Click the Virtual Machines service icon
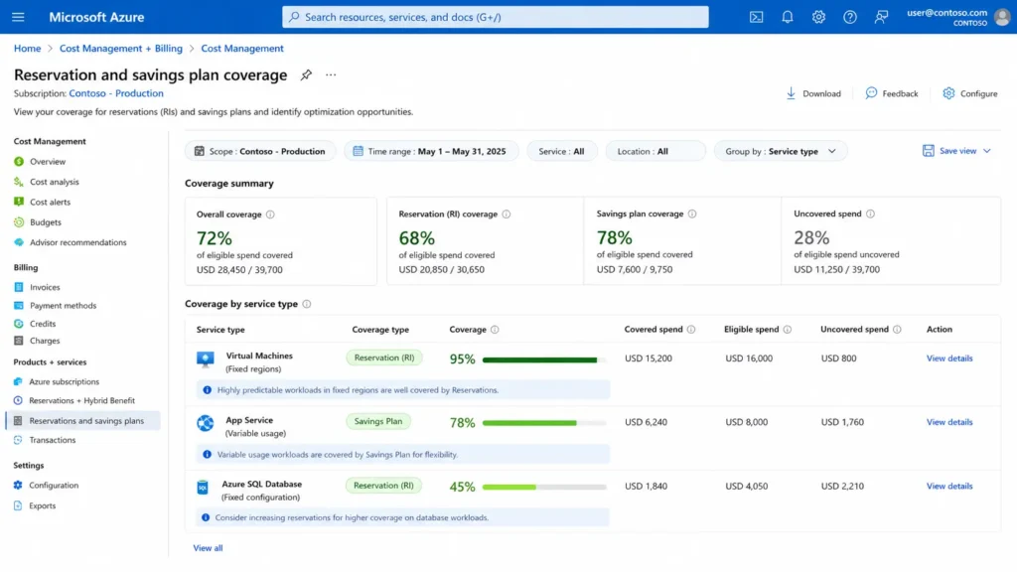Image resolution: width=1017 pixels, height=572 pixels. (x=206, y=359)
